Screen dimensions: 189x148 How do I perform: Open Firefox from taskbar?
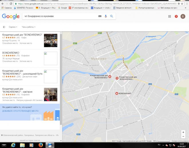pyautogui.click(x=41, y=145)
